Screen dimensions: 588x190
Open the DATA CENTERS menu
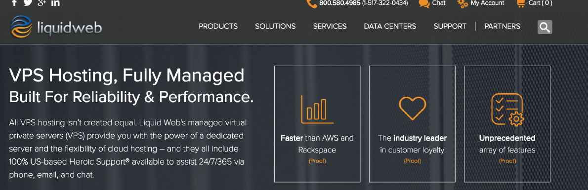click(x=390, y=26)
